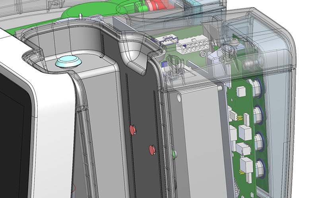Click the small green fastener beside metal shield
The height and width of the screenshot is (198, 318).
click(173, 152)
